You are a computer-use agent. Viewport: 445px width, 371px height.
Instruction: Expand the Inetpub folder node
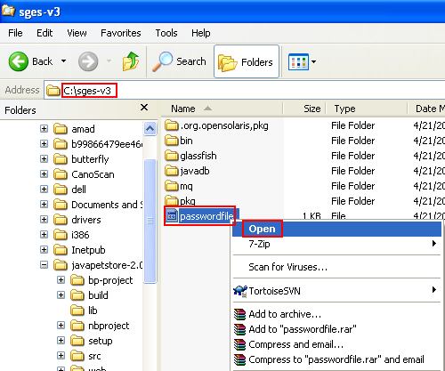(44, 250)
